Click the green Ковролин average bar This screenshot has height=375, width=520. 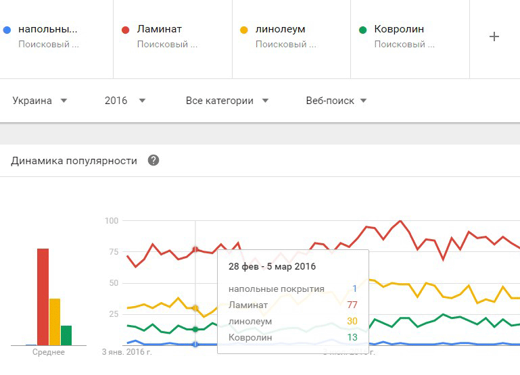66,335
